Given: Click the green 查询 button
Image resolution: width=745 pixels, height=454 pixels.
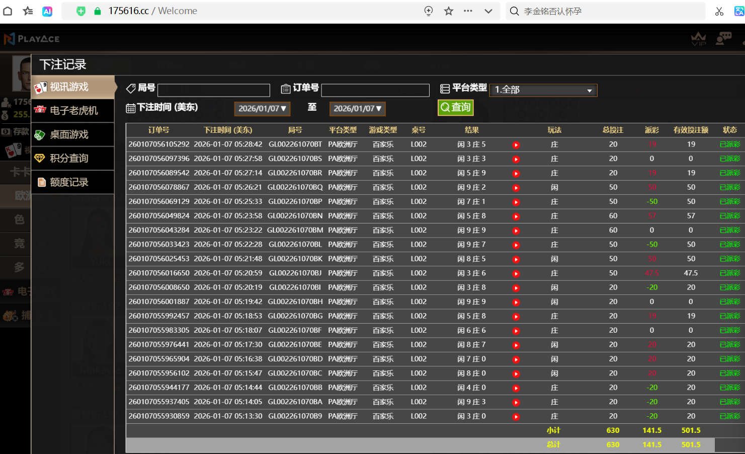Looking at the screenshot, I should [x=455, y=108].
